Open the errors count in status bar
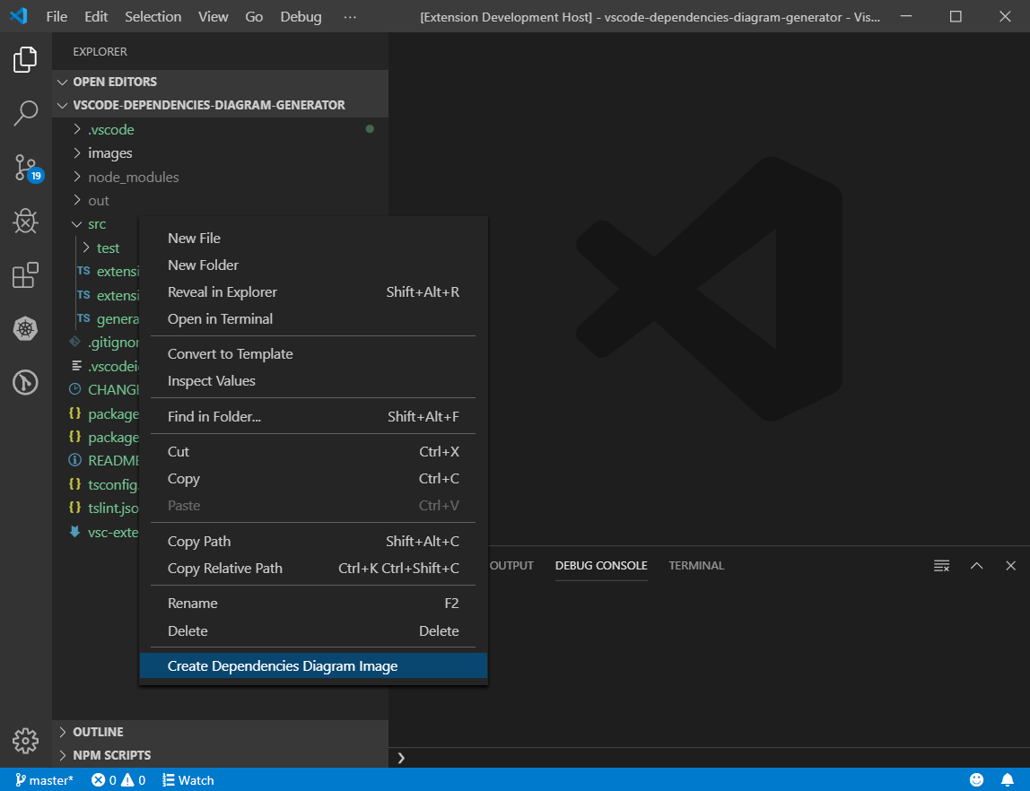Viewport: 1030px width, 791px height. 104,780
